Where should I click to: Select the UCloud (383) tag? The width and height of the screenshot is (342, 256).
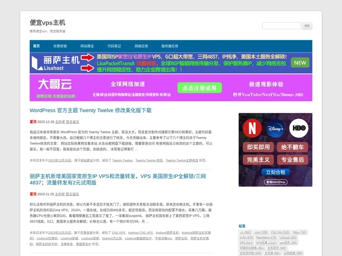[x=288, y=238]
